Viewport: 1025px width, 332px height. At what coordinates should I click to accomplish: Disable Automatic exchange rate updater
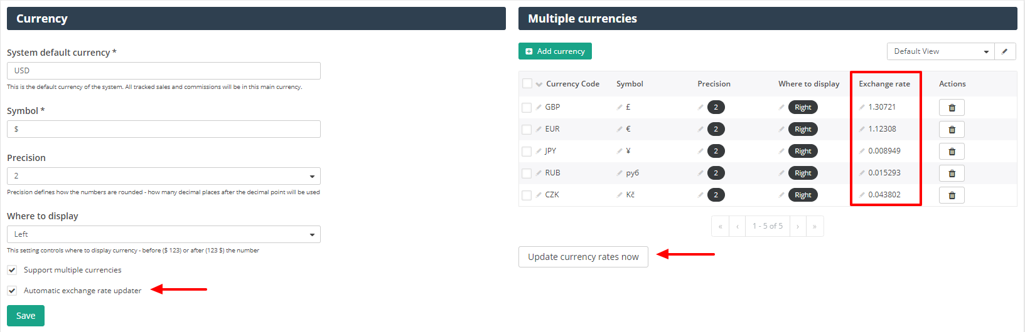12,291
